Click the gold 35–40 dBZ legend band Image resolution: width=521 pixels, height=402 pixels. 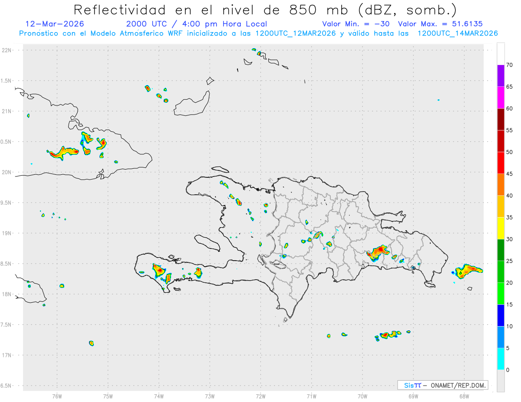tap(501, 206)
